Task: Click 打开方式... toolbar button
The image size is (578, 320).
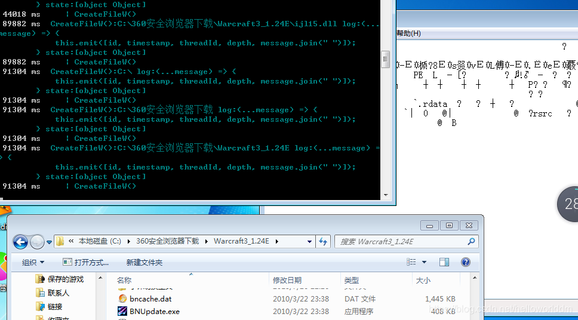Action: tap(86, 263)
